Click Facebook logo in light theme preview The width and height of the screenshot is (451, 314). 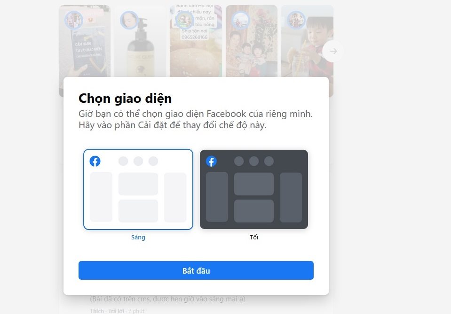95,161
